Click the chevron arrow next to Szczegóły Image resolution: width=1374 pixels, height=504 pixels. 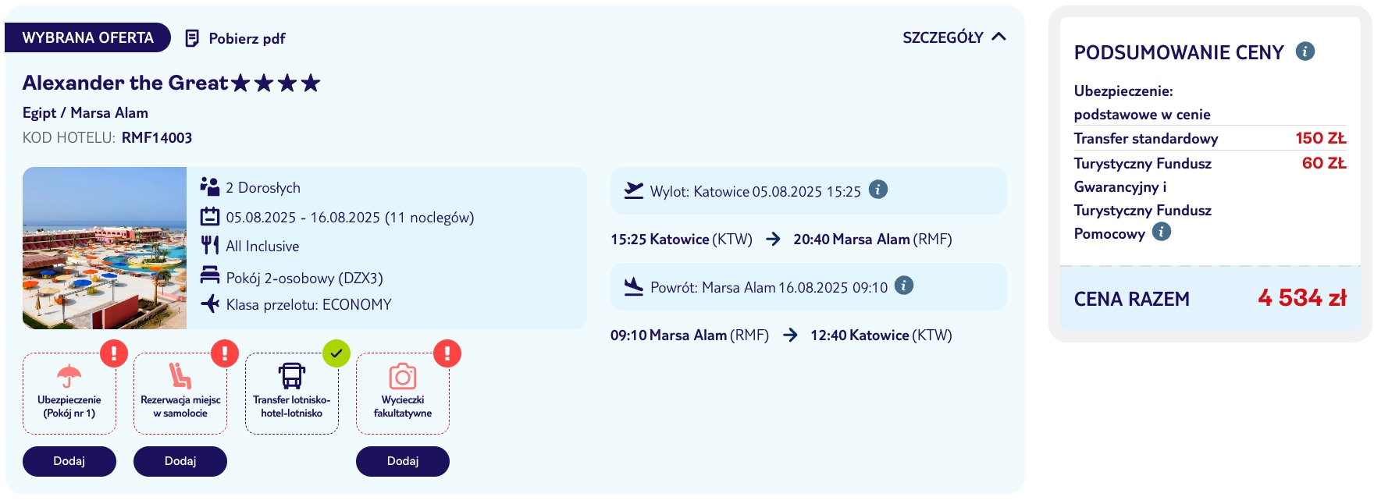click(x=998, y=37)
